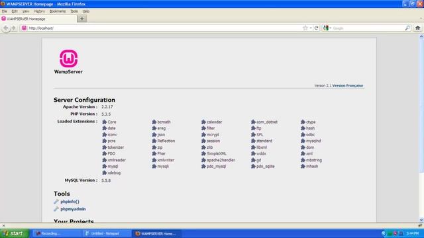This screenshot has width=424, height=238.
Task: Click the tokenizer extension name
Action: click(x=116, y=147)
